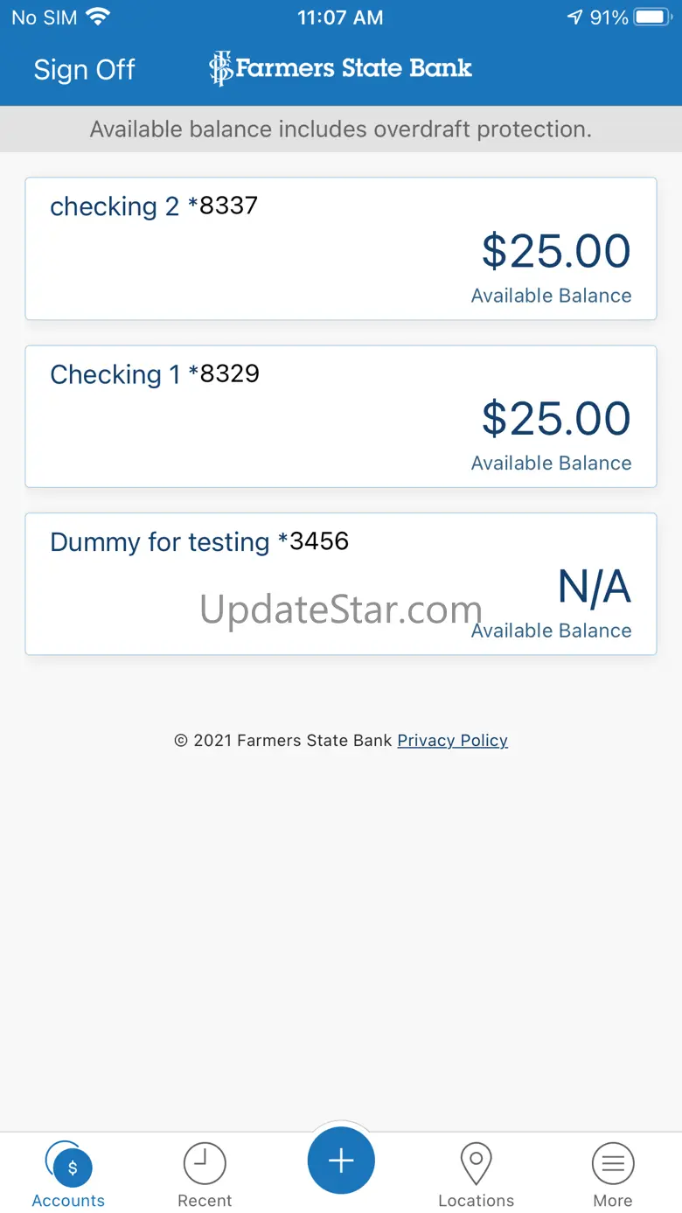The height and width of the screenshot is (1213, 682).
Task: Tap the battery indicator icon
Action: click(x=652, y=17)
